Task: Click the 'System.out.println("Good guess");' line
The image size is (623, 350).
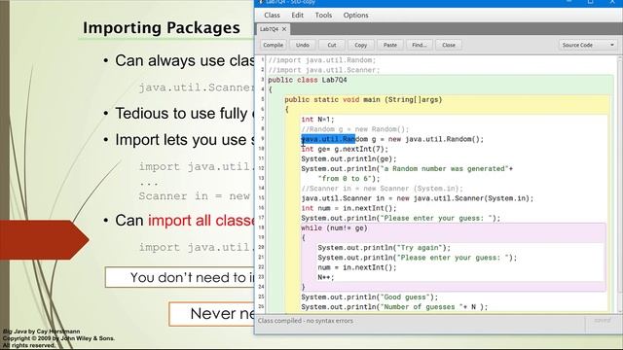Action: click(370, 297)
